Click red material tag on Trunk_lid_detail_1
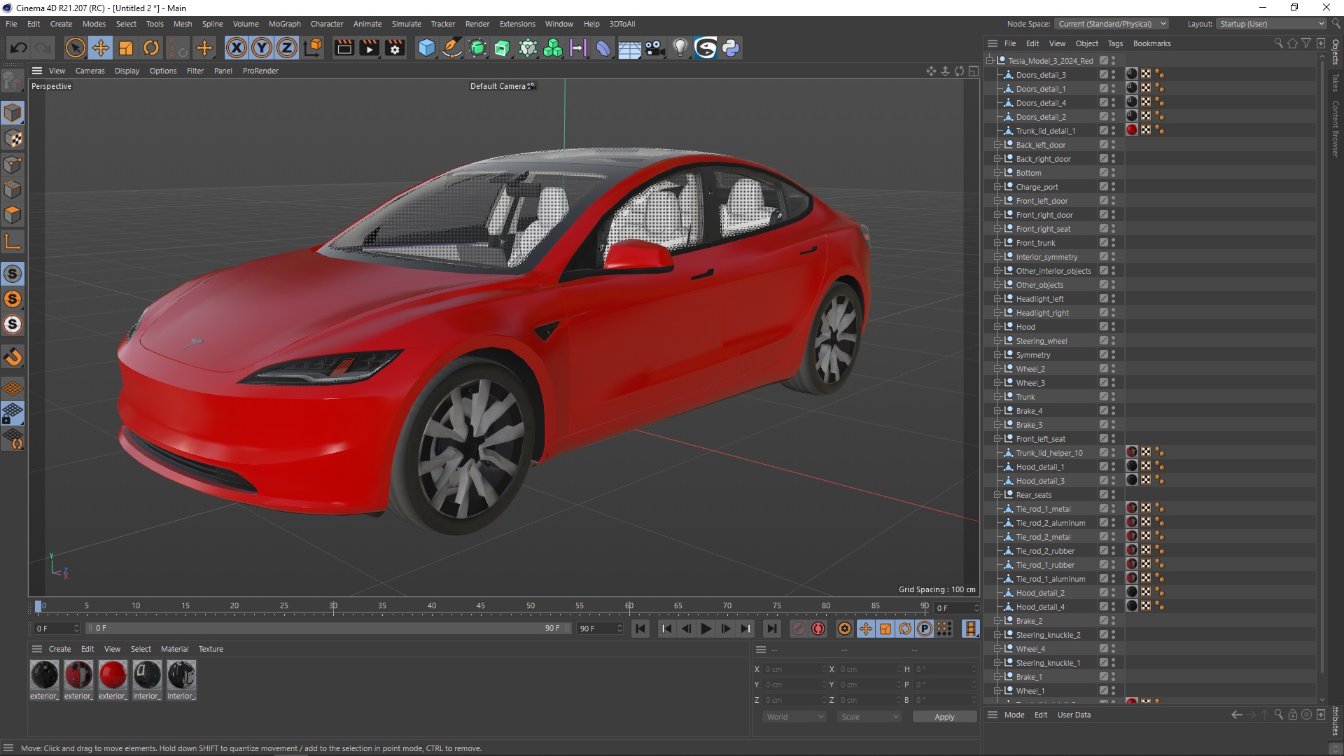Screen dimensions: 1344x756 tap(1132, 130)
